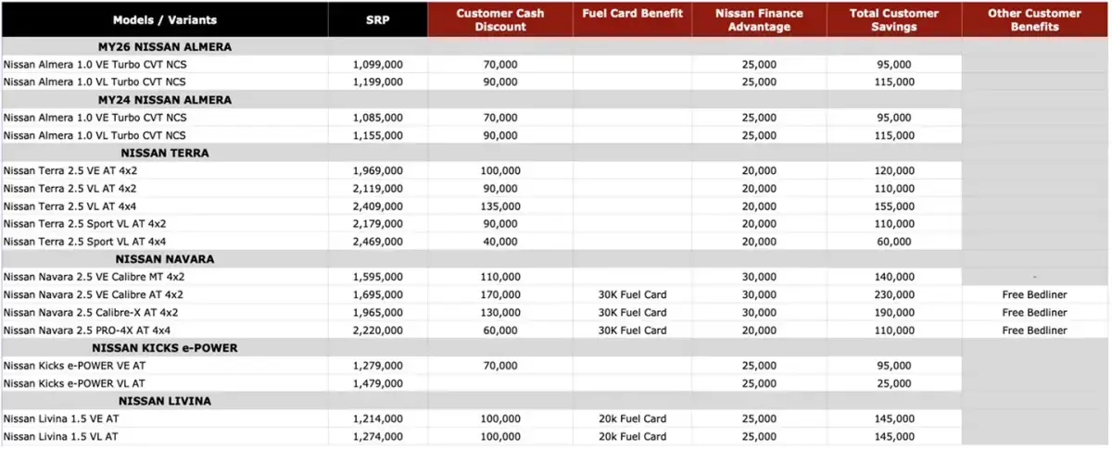Select SRP cell showing 2,469,000
This screenshot has height=449, width=1112.
click(x=378, y=242)
